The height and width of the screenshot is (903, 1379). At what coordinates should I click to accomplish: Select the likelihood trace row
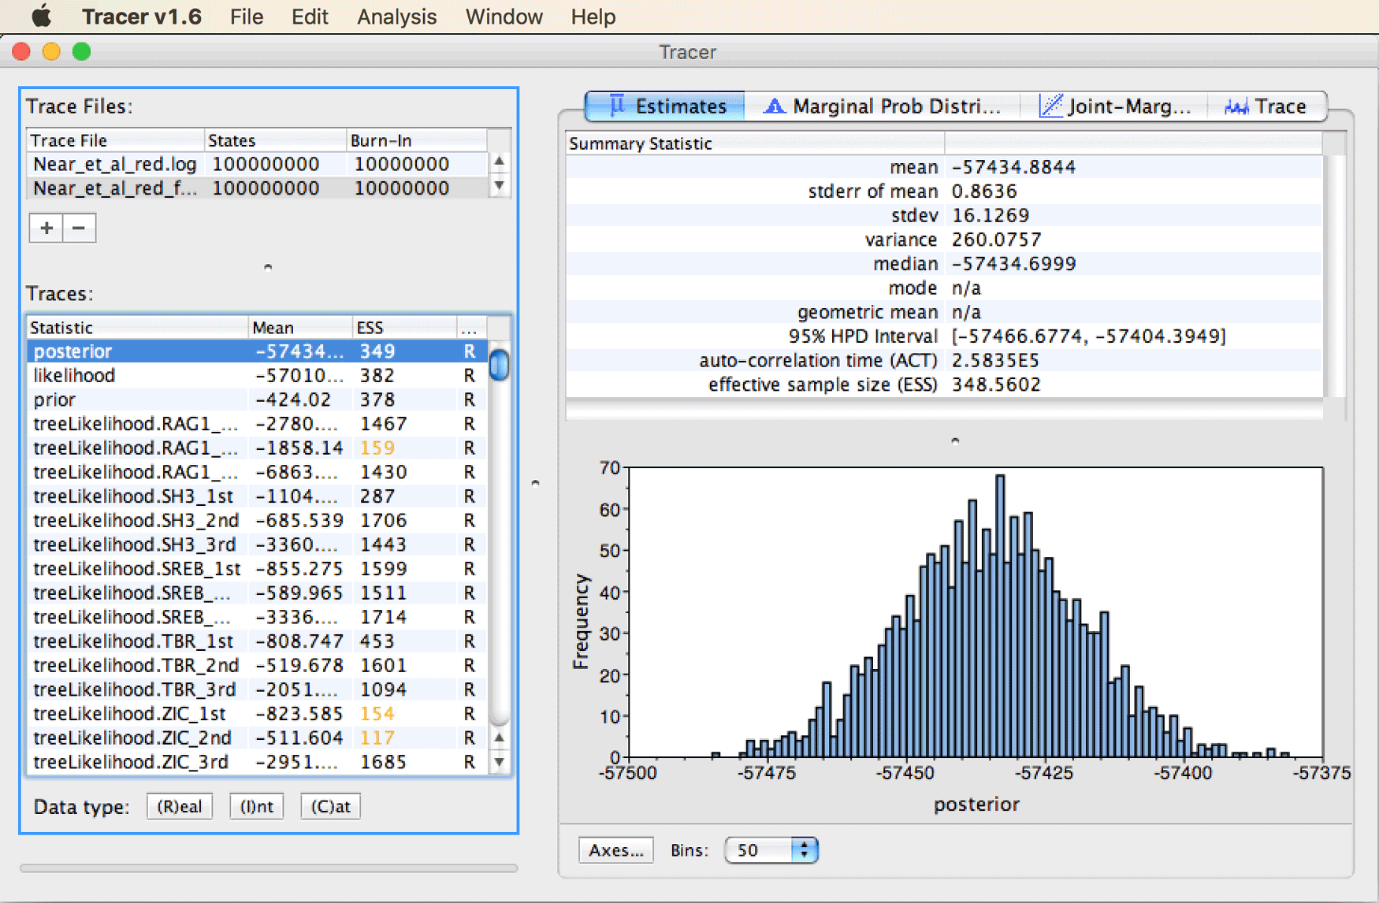[257, 376]
